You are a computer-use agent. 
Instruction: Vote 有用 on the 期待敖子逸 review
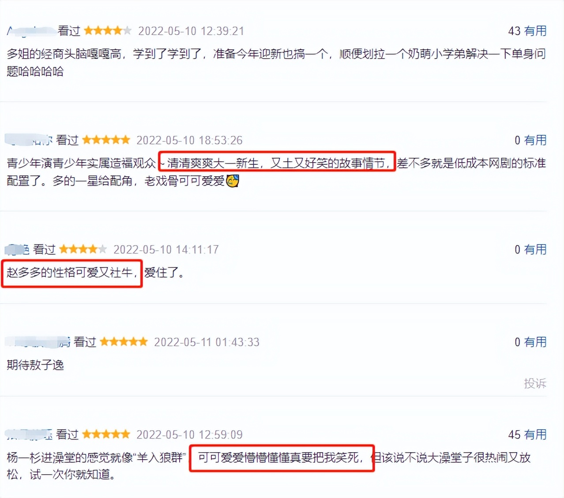coord(530,342)
